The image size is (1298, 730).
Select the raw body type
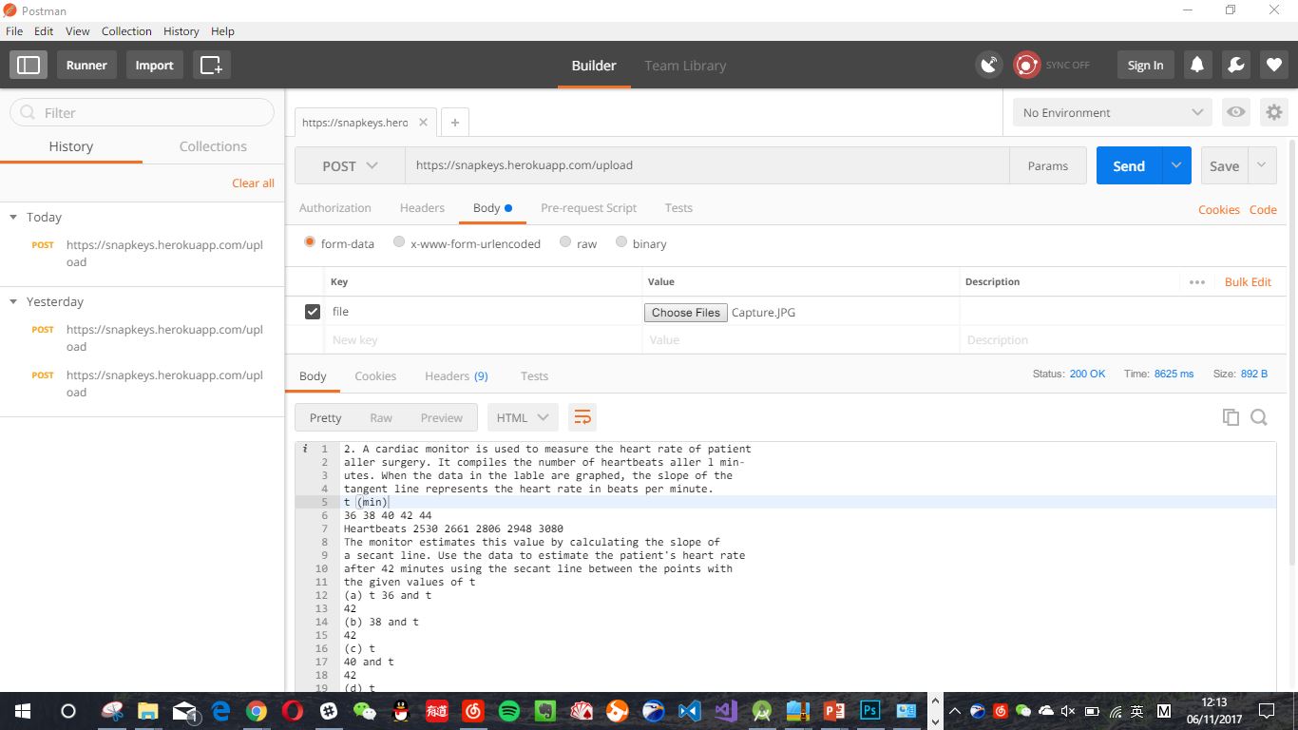click(x=565, y=242)
